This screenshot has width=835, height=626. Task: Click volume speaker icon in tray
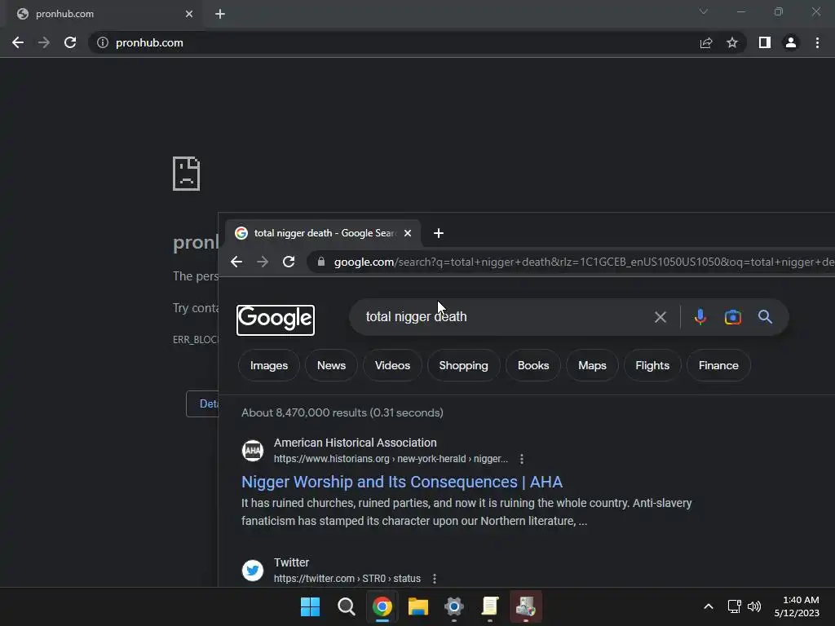[754, 606]
